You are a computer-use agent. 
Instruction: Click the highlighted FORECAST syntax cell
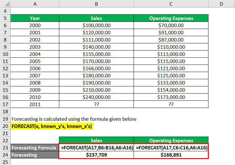(x=52, y=126)
